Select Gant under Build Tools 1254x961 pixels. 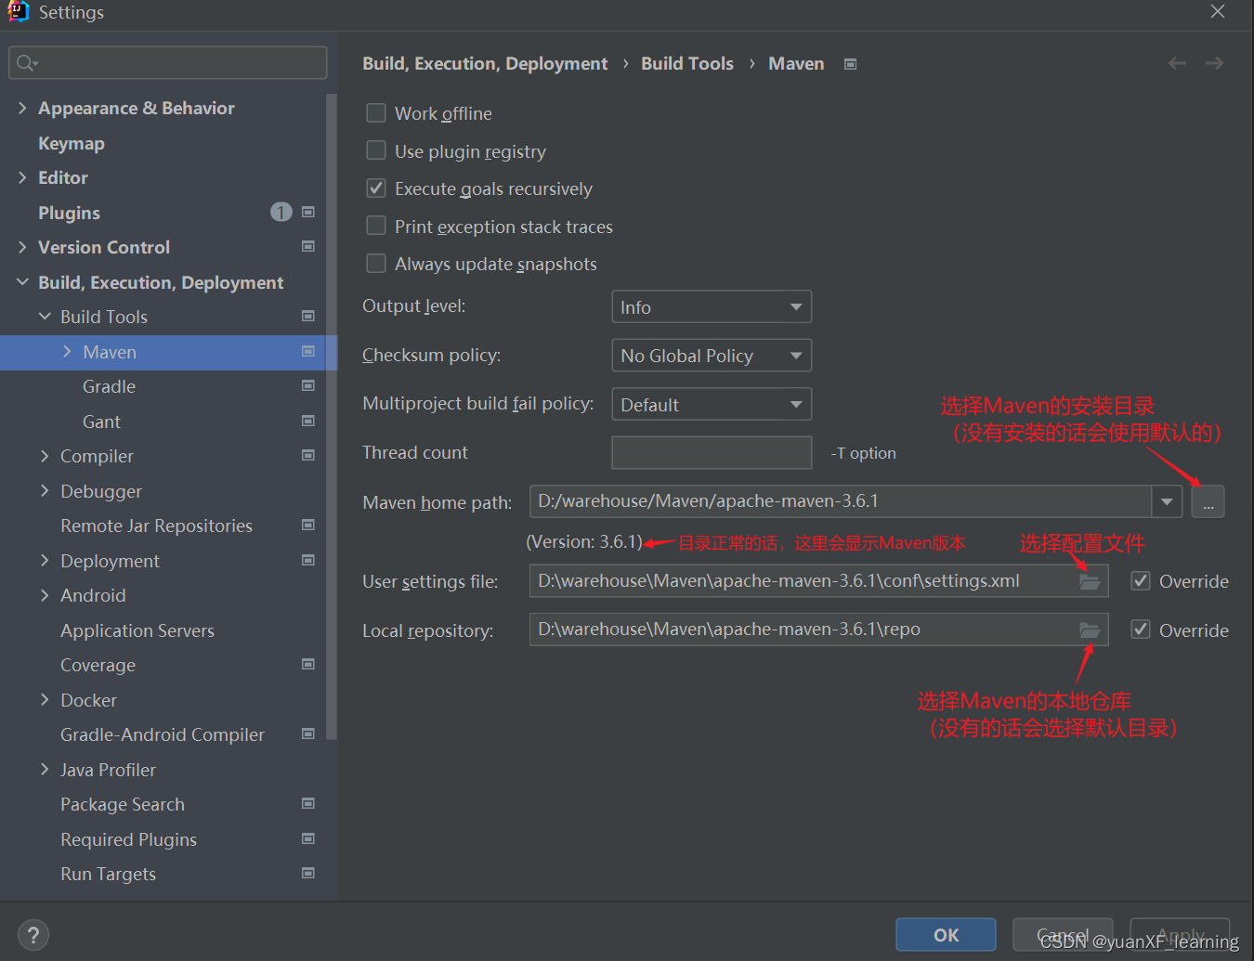(101, 422)
